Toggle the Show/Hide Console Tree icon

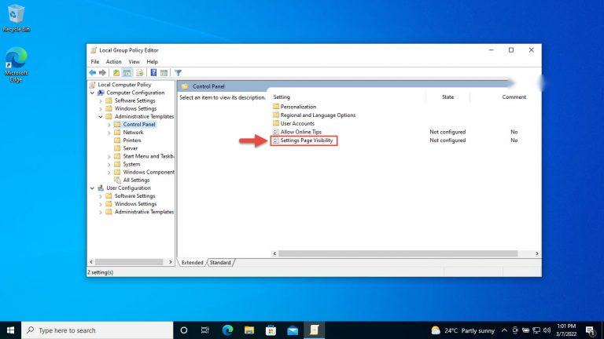pyautogui.click(x=127, y=73)
